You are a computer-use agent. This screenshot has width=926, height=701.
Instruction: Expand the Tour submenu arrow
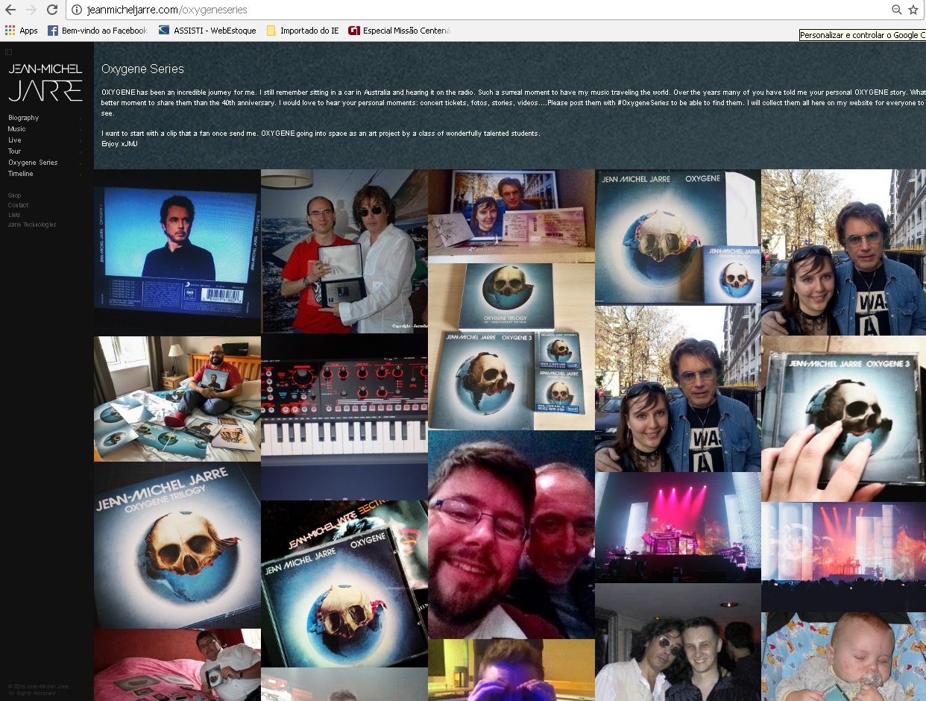pyautogui.click(x=81, y=151)
